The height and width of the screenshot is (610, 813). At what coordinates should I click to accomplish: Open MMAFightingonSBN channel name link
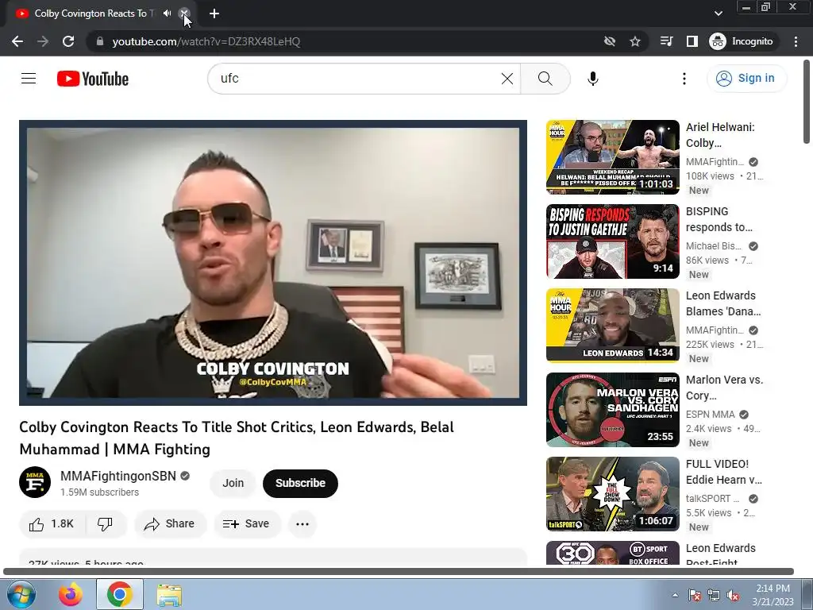tap(118, 476)
